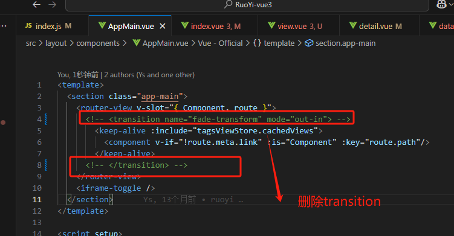Open the view.vue tab

click(299, 26)
